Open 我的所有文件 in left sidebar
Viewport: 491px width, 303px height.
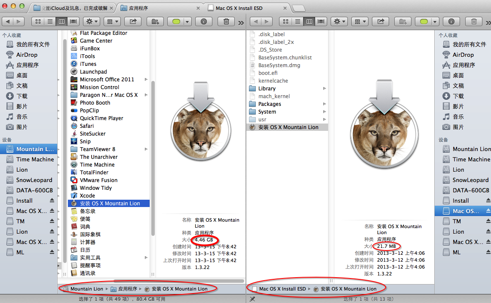[x=33, y=44]
